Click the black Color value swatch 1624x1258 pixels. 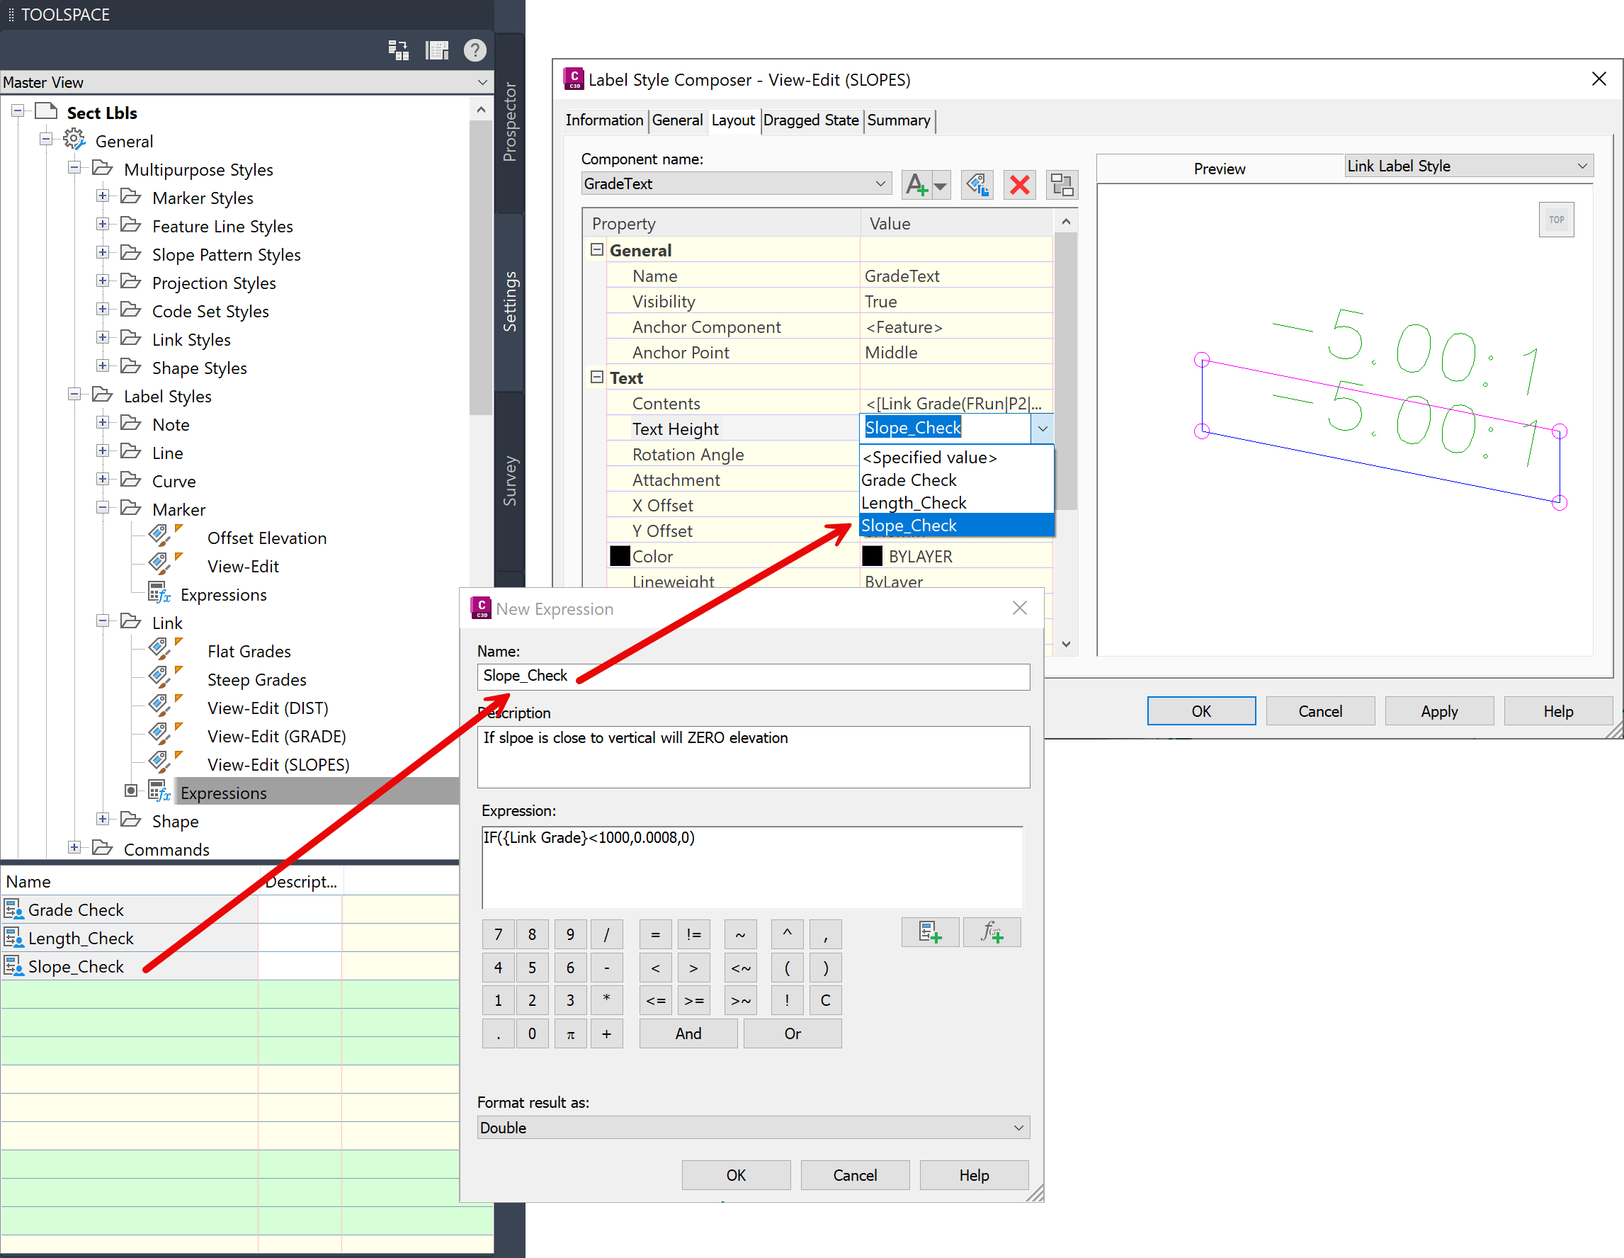point(871,556)
